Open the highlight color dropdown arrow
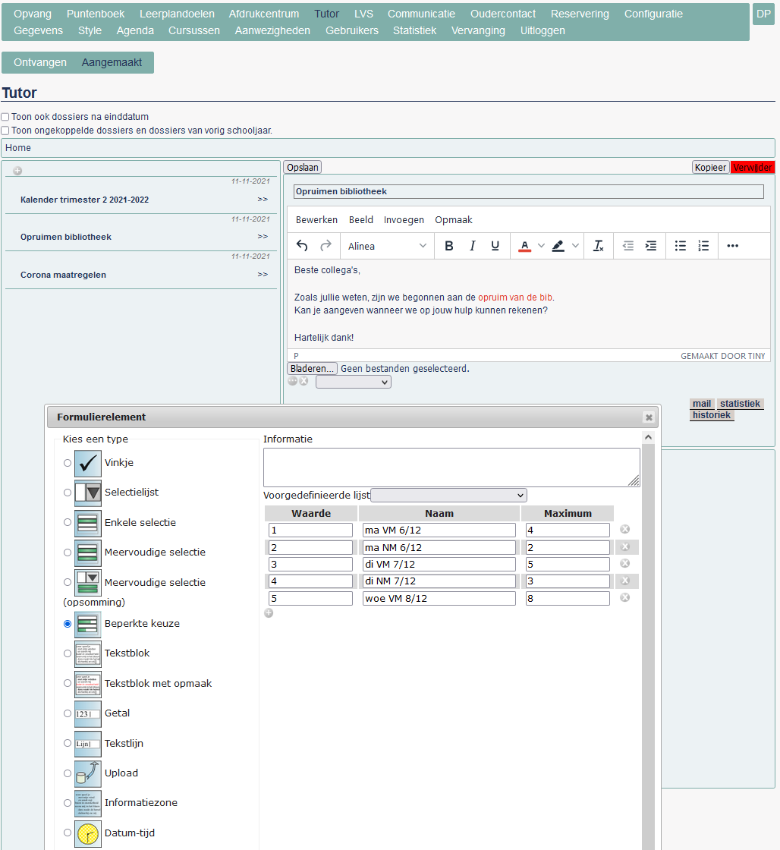The image size is (780, 850). [576, 246]
